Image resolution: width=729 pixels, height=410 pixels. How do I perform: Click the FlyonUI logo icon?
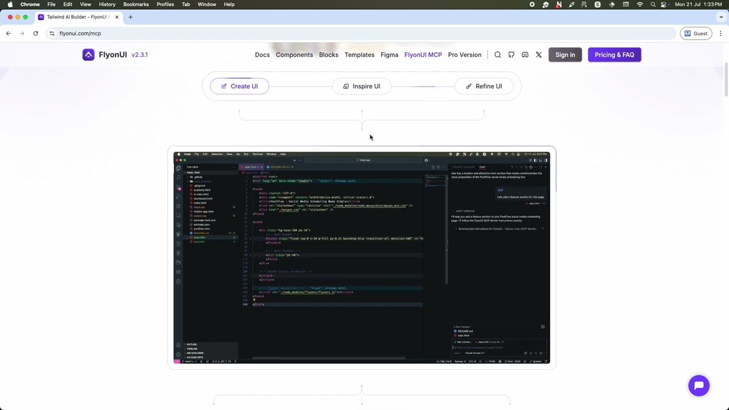point(88,55)
